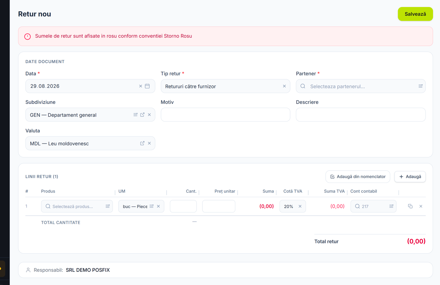Image resolution: width=440 pixels, height=285 pixels.
Task: Open Partener list selector
Action: pyautogui.click(x=420, y=86)
